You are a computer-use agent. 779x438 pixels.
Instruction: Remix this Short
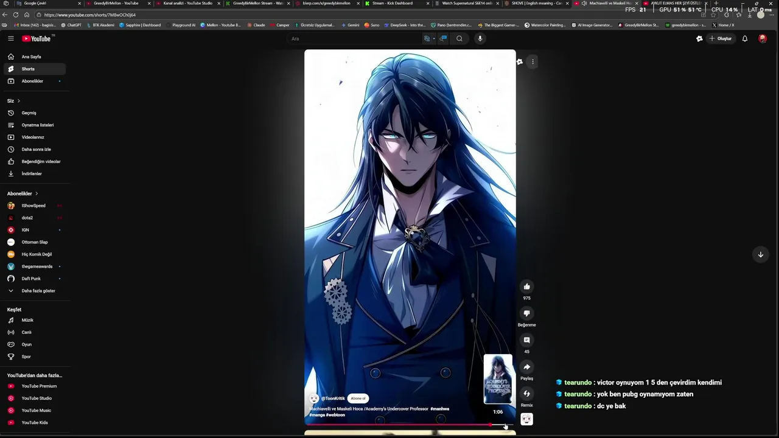(x=527, y=394)
